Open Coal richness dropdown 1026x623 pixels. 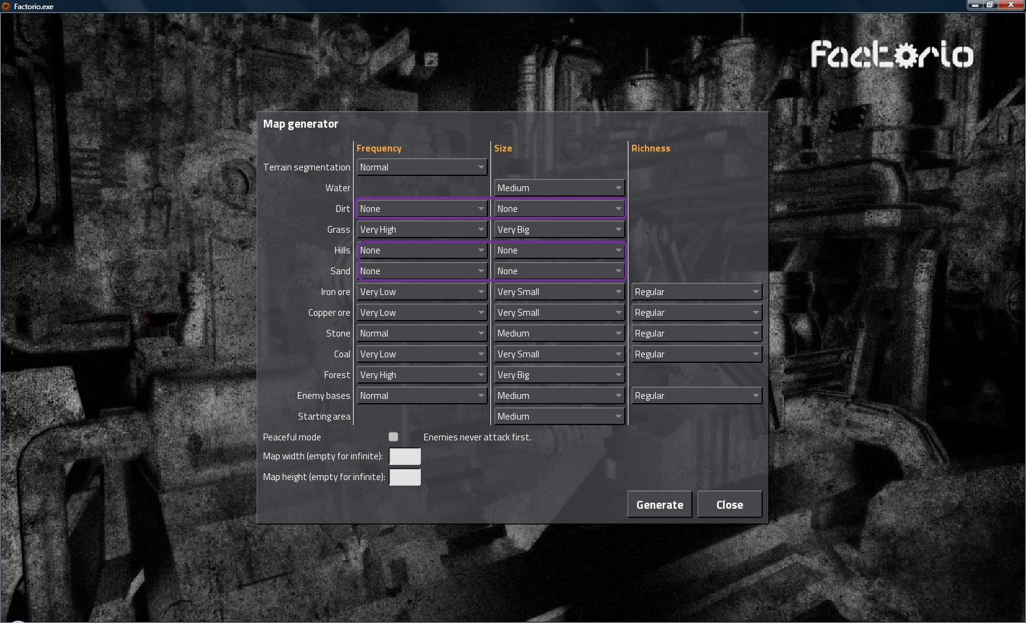[x=697, y=354]
